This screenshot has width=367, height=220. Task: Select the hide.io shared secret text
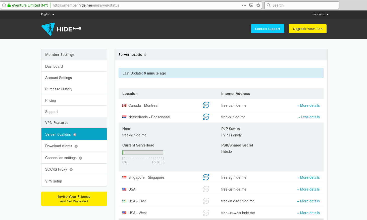tap(226, 152)
